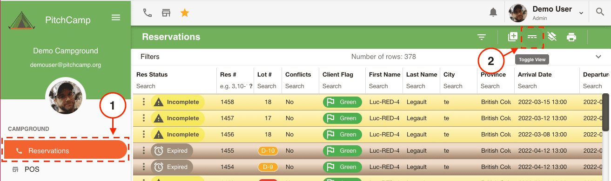Open row menu for reservation 1456
Viewport: 611px width, 181px height.
click(144, 135)
